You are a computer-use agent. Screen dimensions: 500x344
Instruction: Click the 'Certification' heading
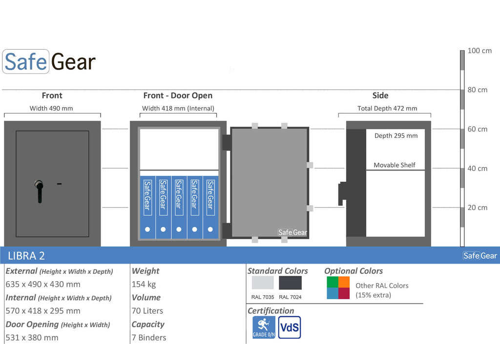tap(271, 310)
